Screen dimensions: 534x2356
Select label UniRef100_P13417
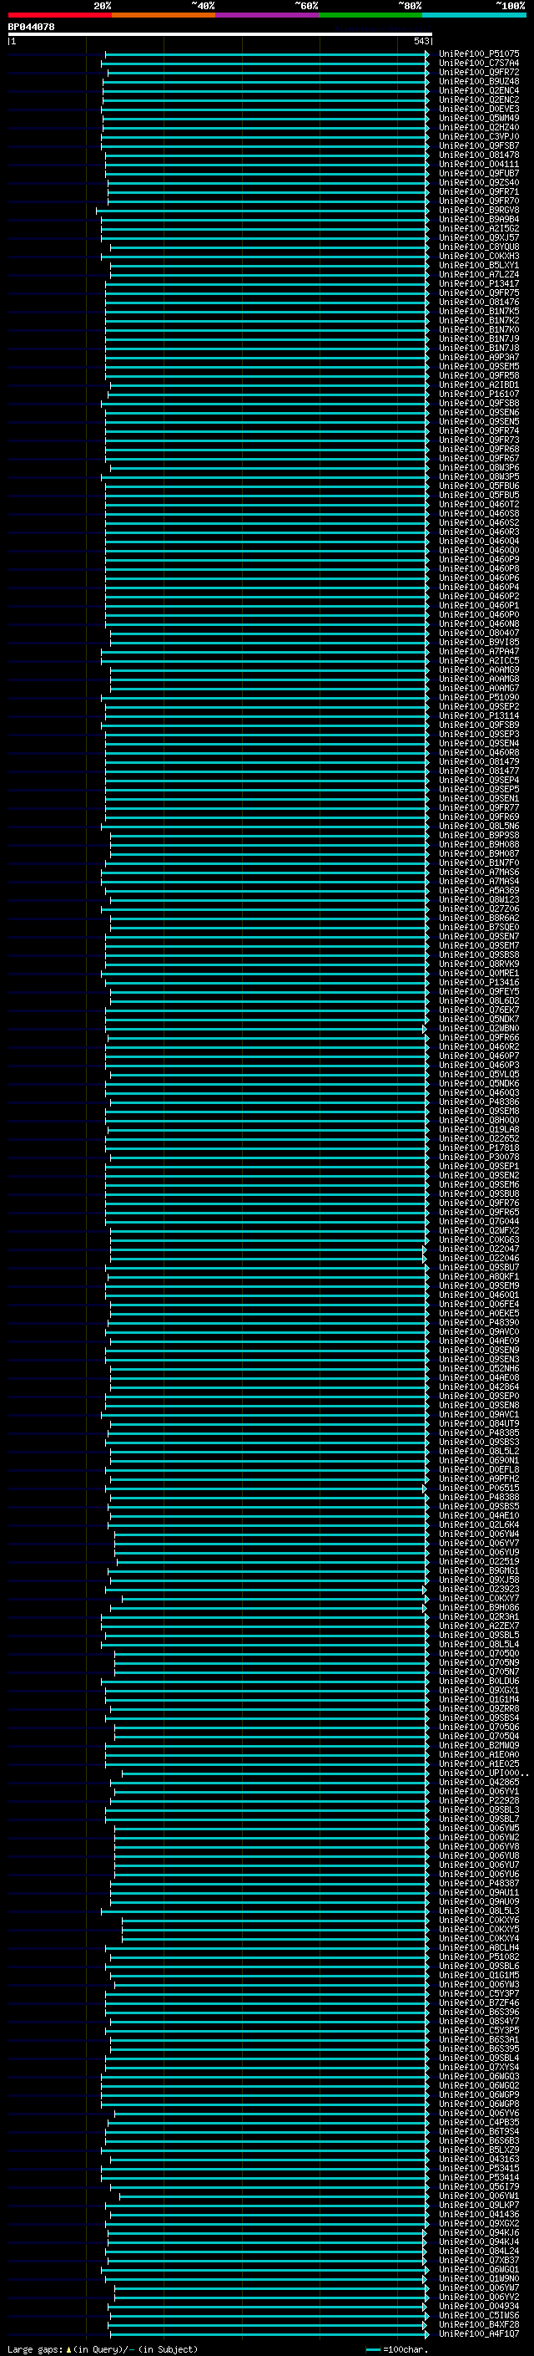(478, 283)
